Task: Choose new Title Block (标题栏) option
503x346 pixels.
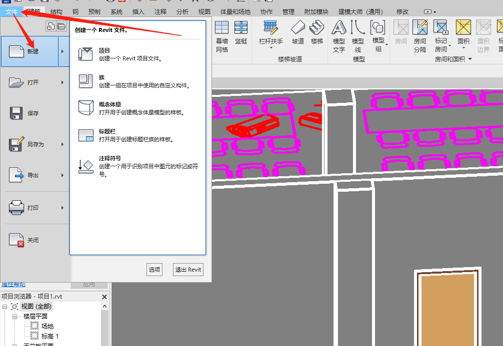Action: (x=138, y=135)
